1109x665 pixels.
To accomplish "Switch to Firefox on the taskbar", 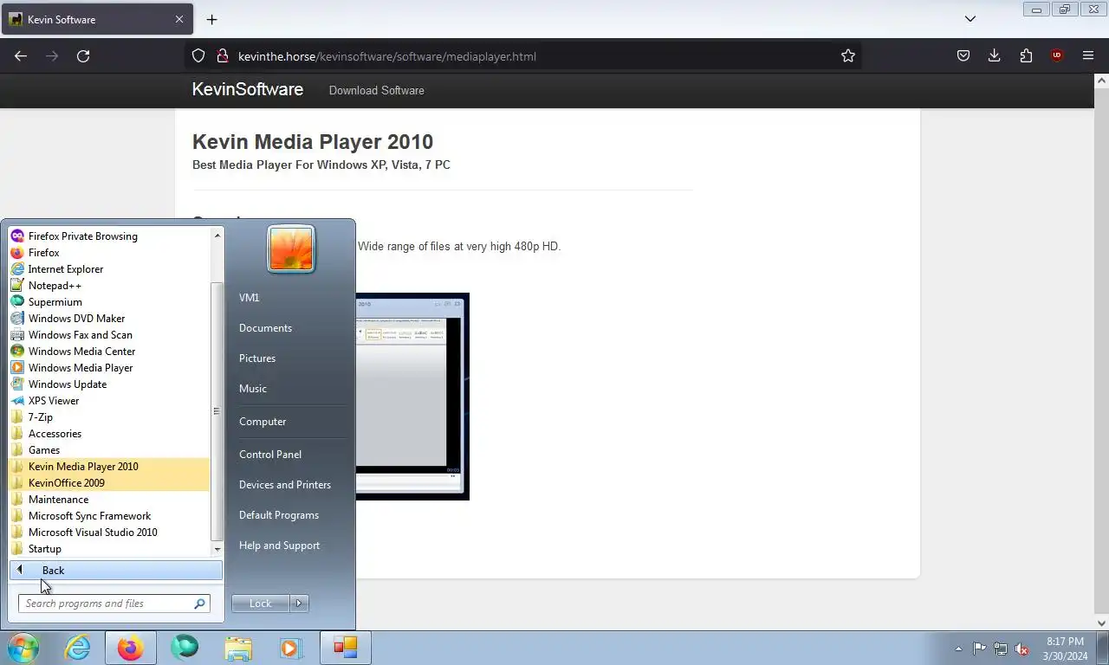I will pyautogui.click(x=131, y=648).
